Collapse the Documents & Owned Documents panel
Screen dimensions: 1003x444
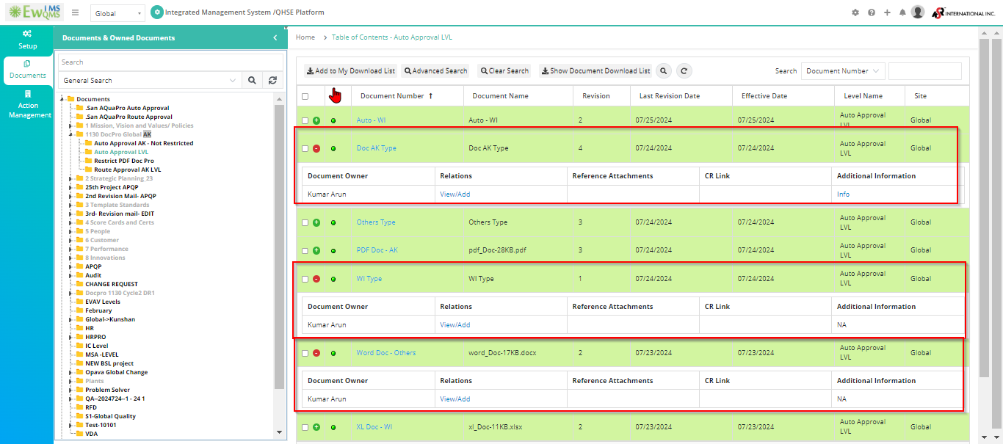click(275, 37)
